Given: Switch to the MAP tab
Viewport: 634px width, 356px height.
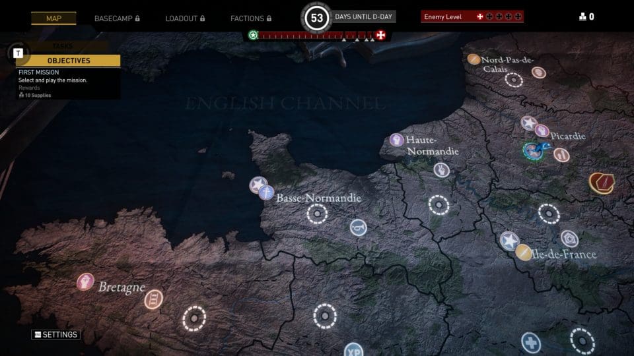Looking at the screenshot, I should pos(53,18).
